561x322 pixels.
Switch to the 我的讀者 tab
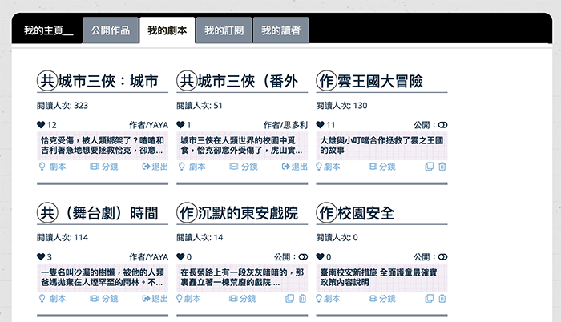pyautogui.click(x=280, y=30)
